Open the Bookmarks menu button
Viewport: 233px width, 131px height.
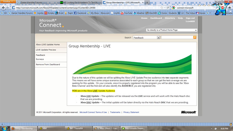[x=226, y=13]
